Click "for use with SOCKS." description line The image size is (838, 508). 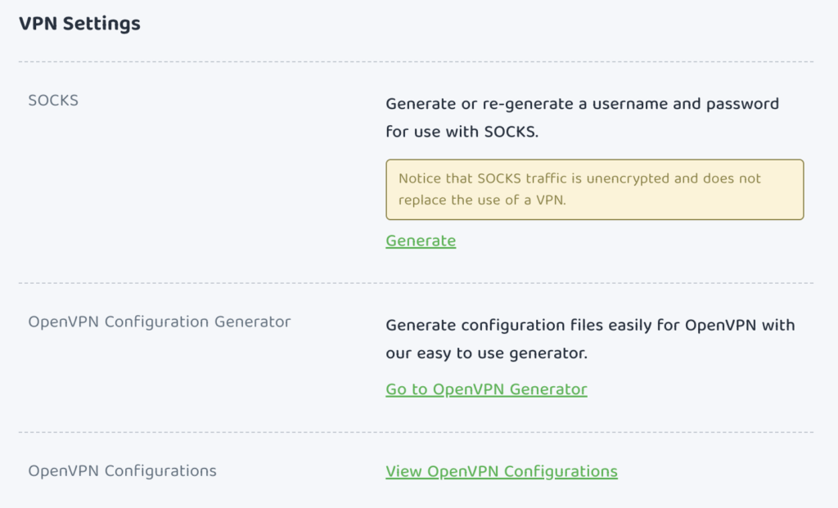[x=462, y=131]
